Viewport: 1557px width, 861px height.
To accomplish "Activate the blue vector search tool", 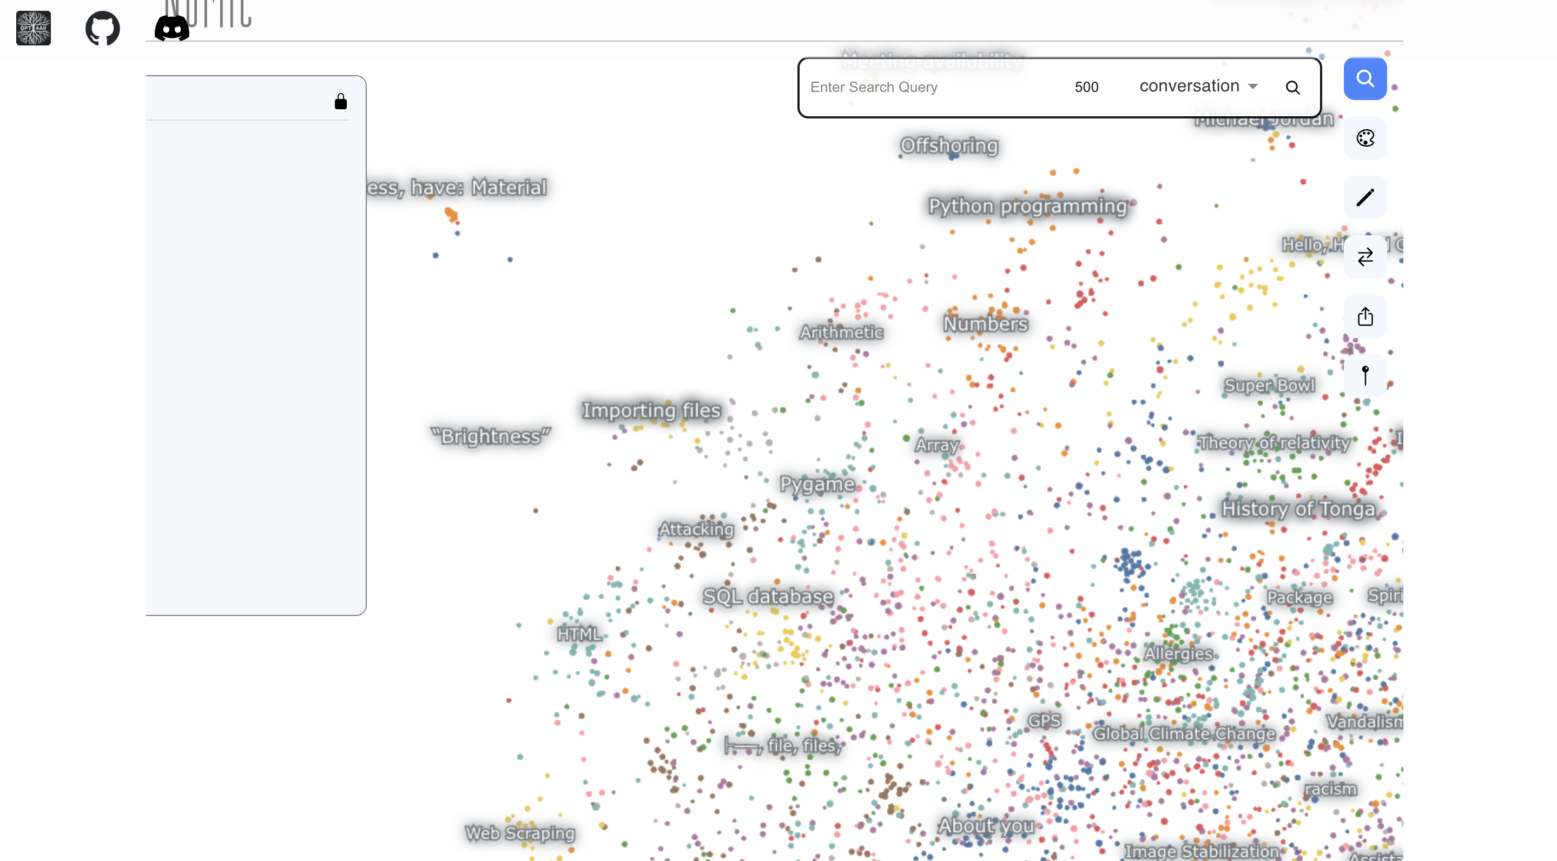I will pos(1365,78).
